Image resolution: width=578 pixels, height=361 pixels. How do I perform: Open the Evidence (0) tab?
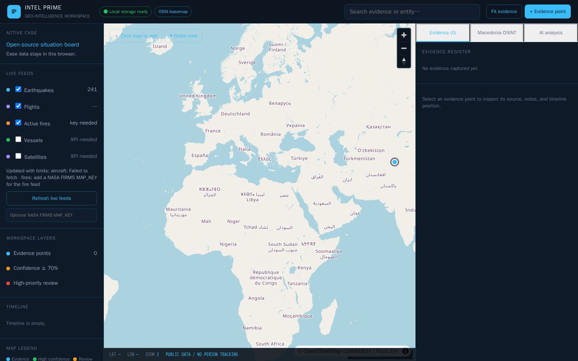(443, 33)
